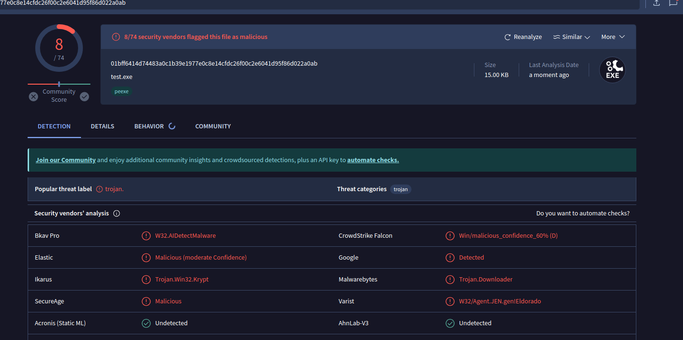
Task: Follow the Join our Community link
Action: (x=66, y=160)
